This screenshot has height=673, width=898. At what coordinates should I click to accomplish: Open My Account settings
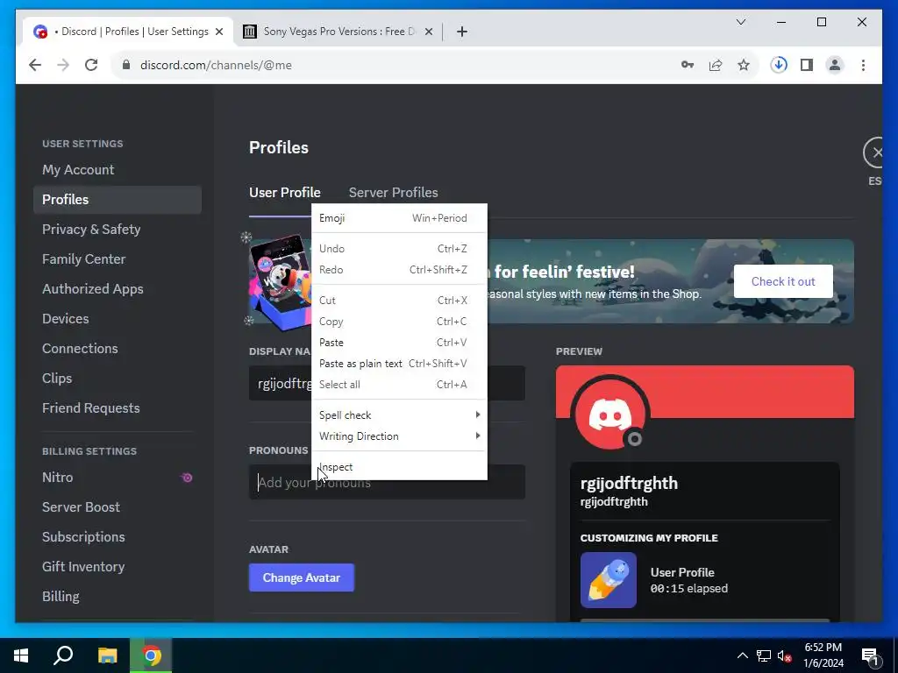[118, 170]
